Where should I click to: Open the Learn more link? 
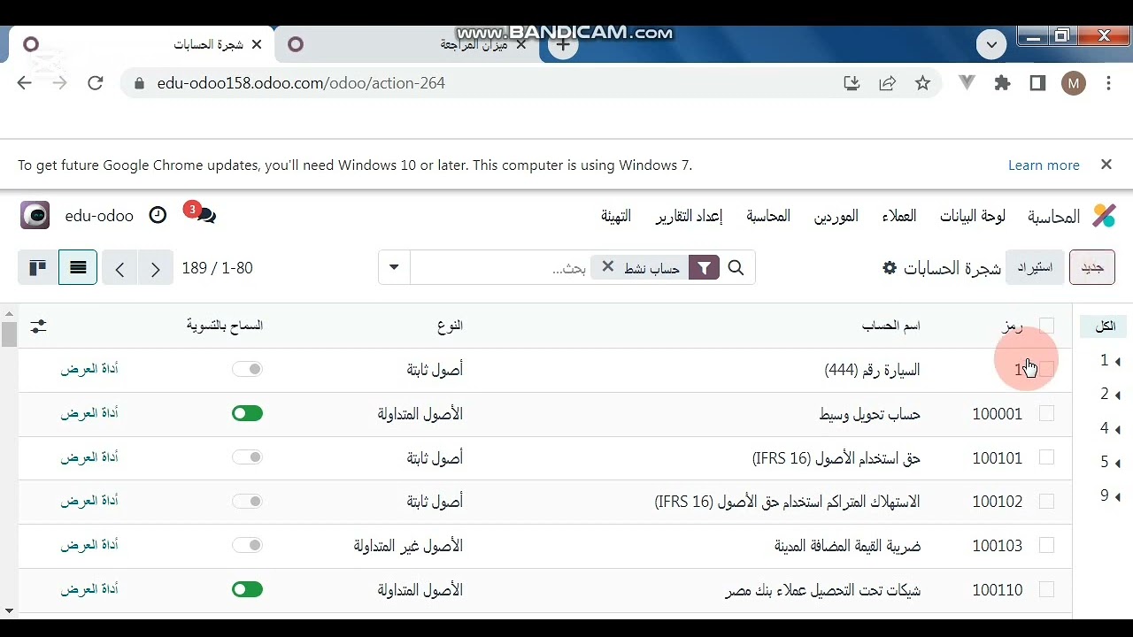(x=1044, y=165)
